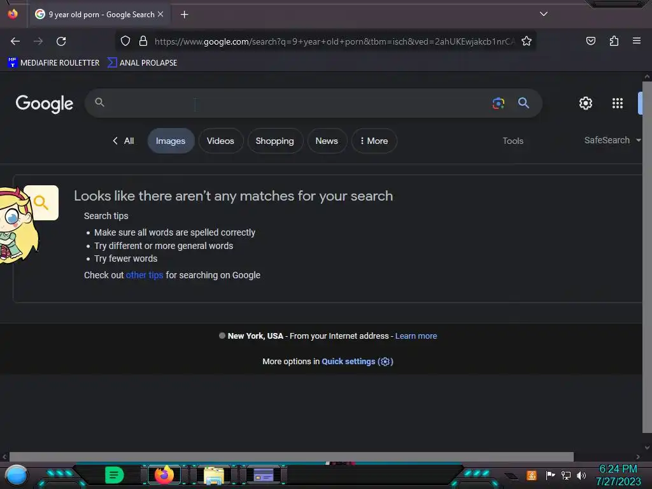Screen dimensions: 652x489
Task: Bookmark this page with the star icon
Action: point(527,41)
